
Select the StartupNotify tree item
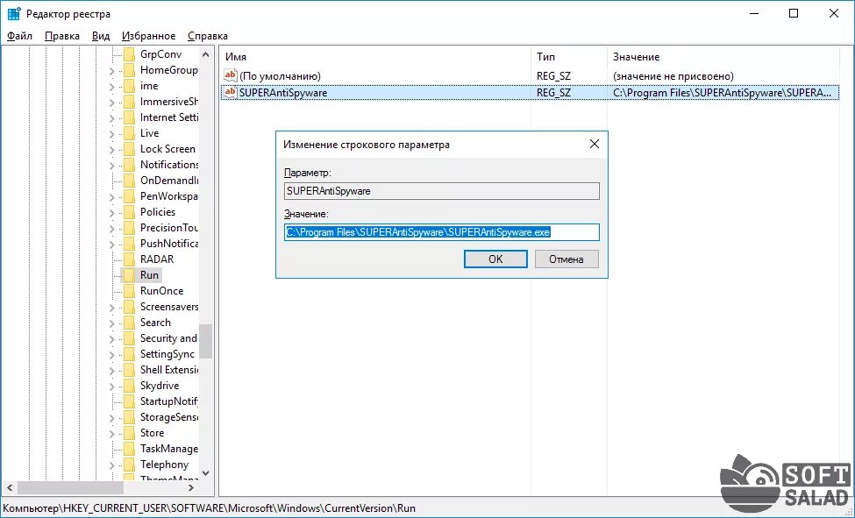168,401
